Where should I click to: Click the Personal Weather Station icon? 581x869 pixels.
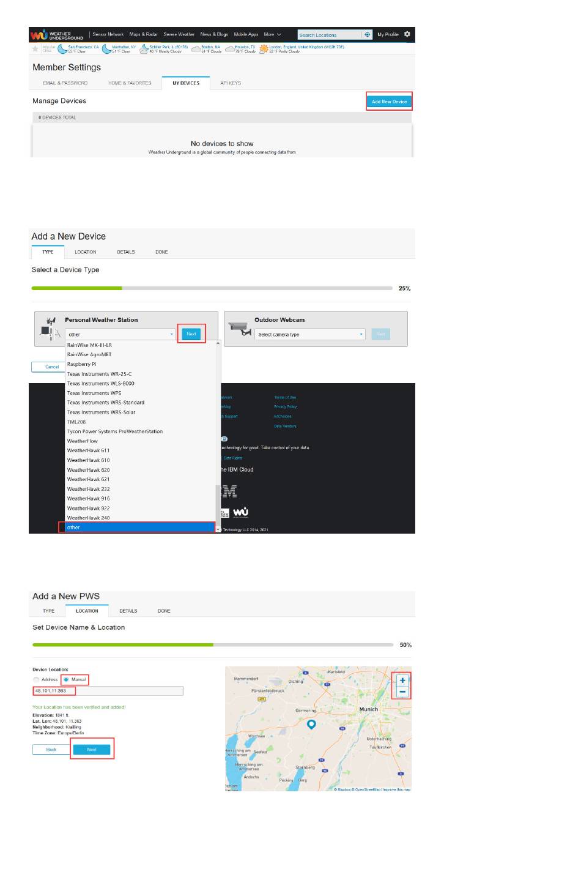(x=50, y=329)
